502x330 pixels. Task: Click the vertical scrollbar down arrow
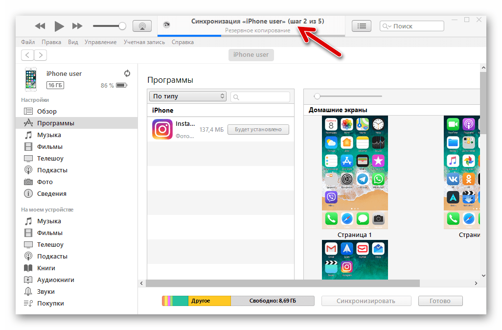[x=483, y=276]
